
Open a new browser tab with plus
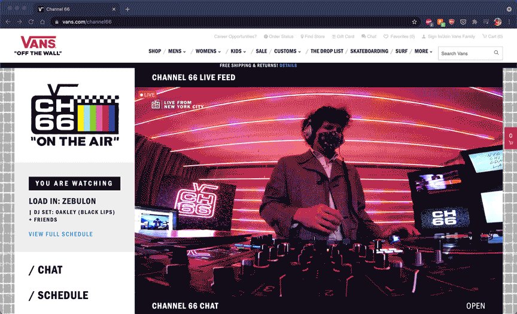pos(127,9)
